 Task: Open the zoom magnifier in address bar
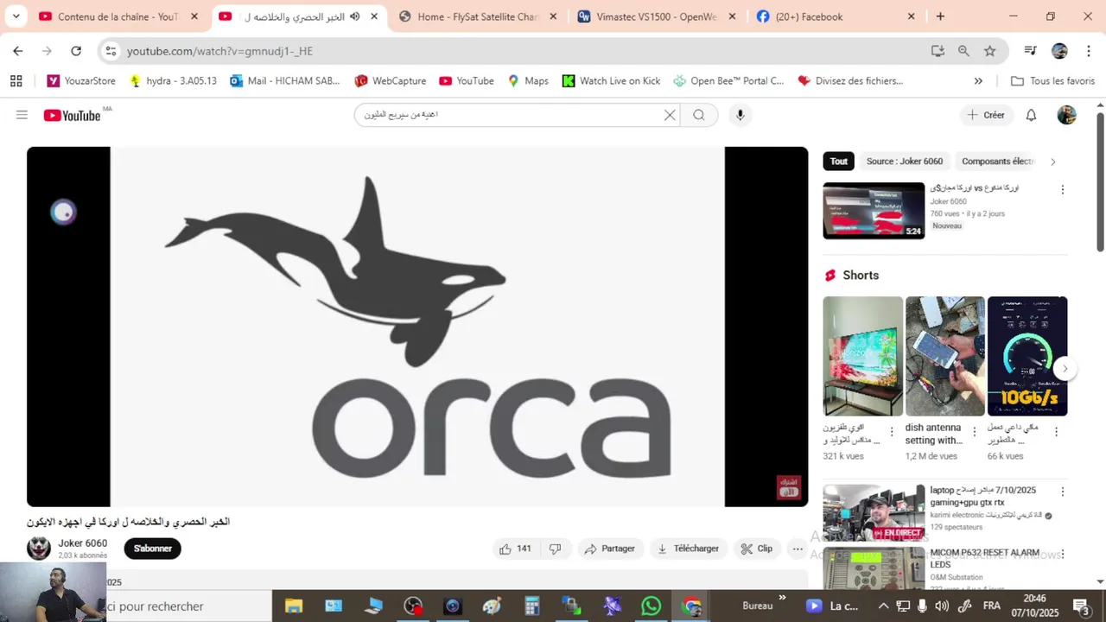click(963, 51)
